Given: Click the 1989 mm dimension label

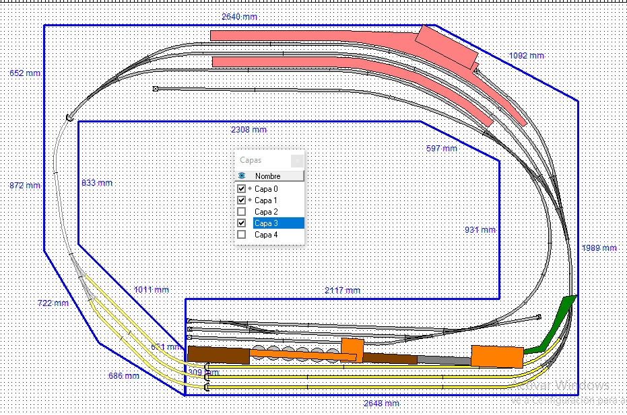Looking at the screenshot, I should point(599,248).
